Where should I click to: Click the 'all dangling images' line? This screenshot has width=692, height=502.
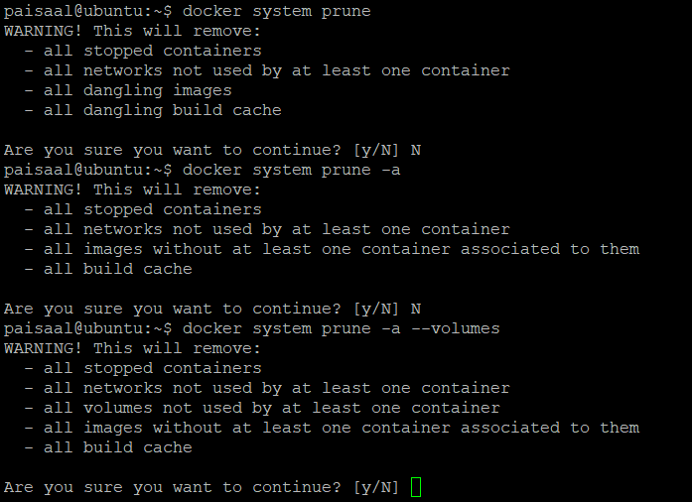[137, 90]
